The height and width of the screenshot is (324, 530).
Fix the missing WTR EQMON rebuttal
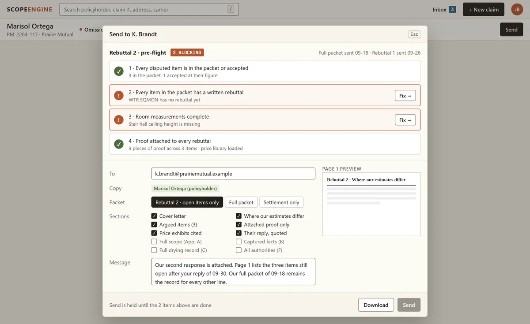pyautogui.click(x=405, y=96)
